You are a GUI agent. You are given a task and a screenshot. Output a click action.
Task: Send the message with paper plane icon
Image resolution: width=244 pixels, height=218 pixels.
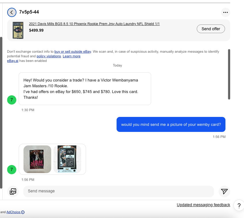click(224, 192)
